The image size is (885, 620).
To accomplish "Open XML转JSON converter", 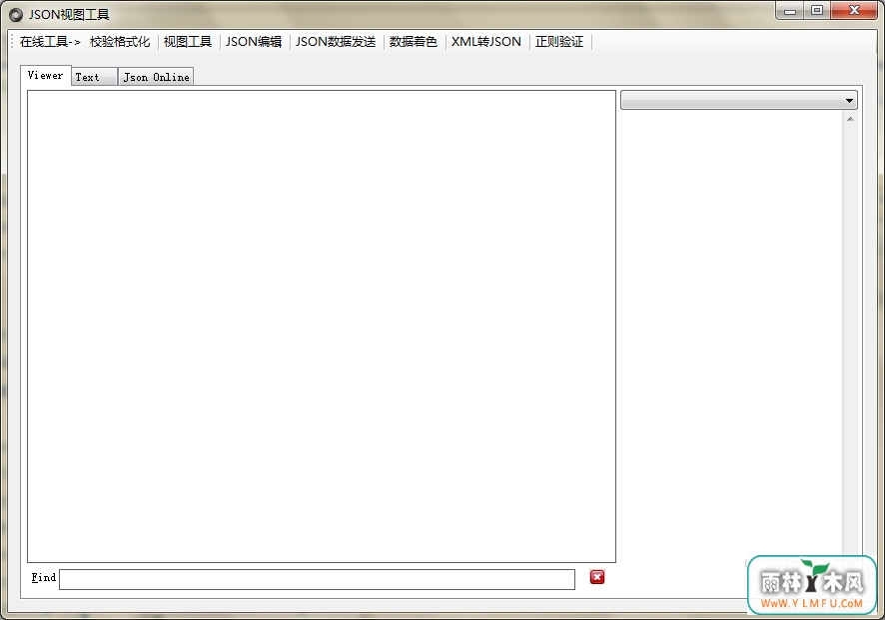I will click(x=486, y=42).
